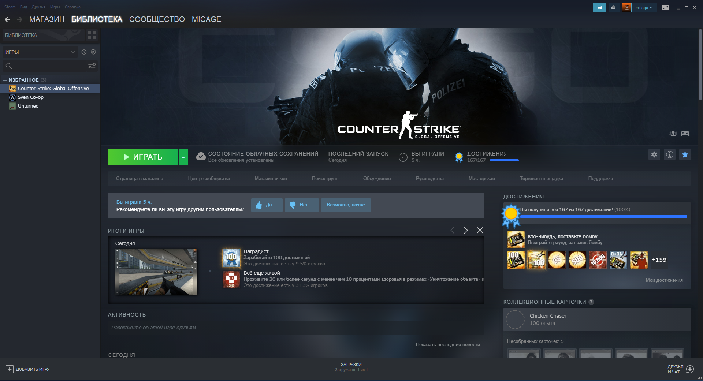Open the Steam menu
This screenshot has width=703, height=381.
coord(10,7)
